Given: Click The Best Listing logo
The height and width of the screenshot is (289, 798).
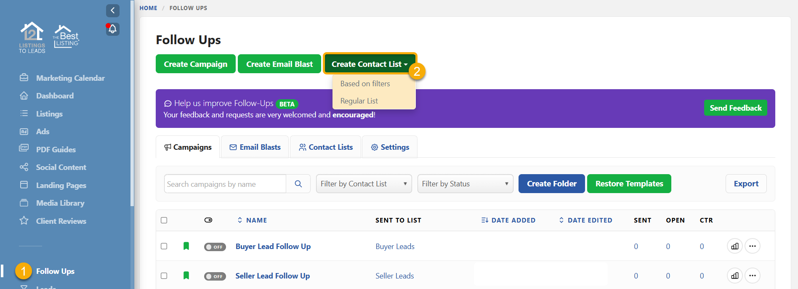Looking at the screenshot, I should 66,36.
